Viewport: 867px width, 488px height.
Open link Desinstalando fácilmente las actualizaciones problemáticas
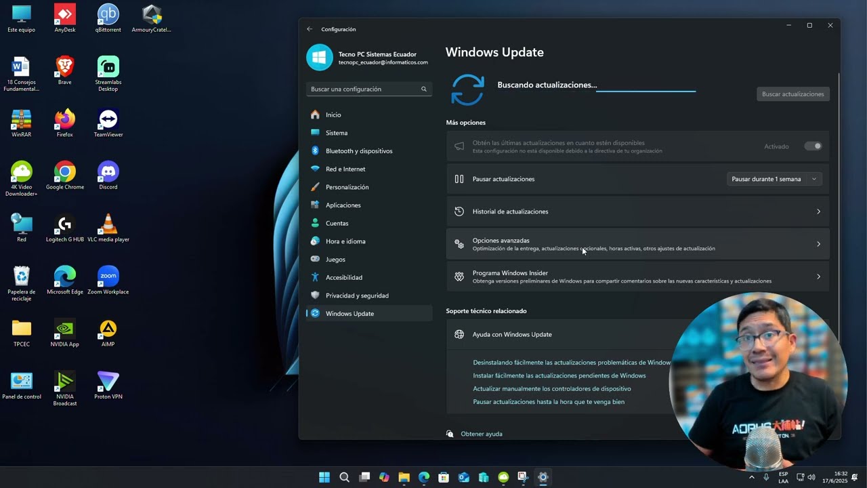tap(572, 363)
